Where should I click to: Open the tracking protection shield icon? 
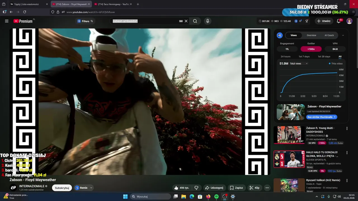[x=53, y=12]
